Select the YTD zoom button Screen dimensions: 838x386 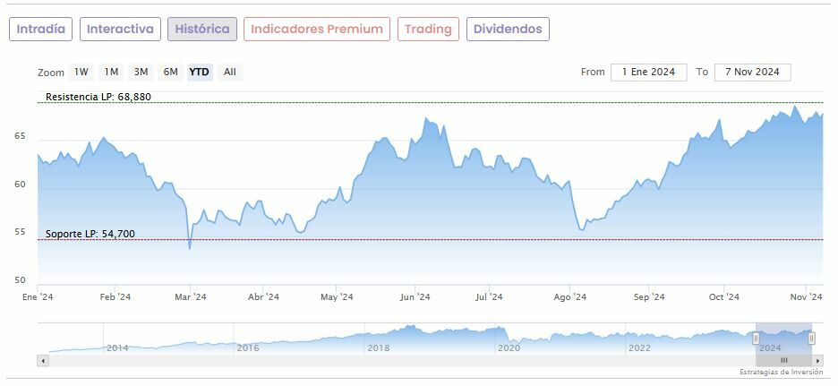coord(200,72)
